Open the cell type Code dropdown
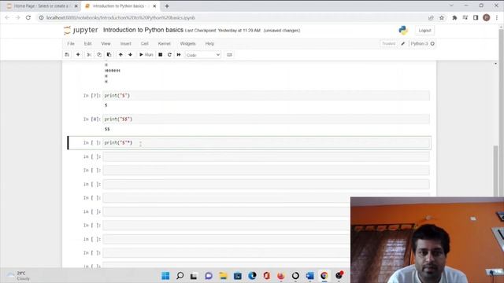Screen dimensions: 504x283 coord(203,55)
